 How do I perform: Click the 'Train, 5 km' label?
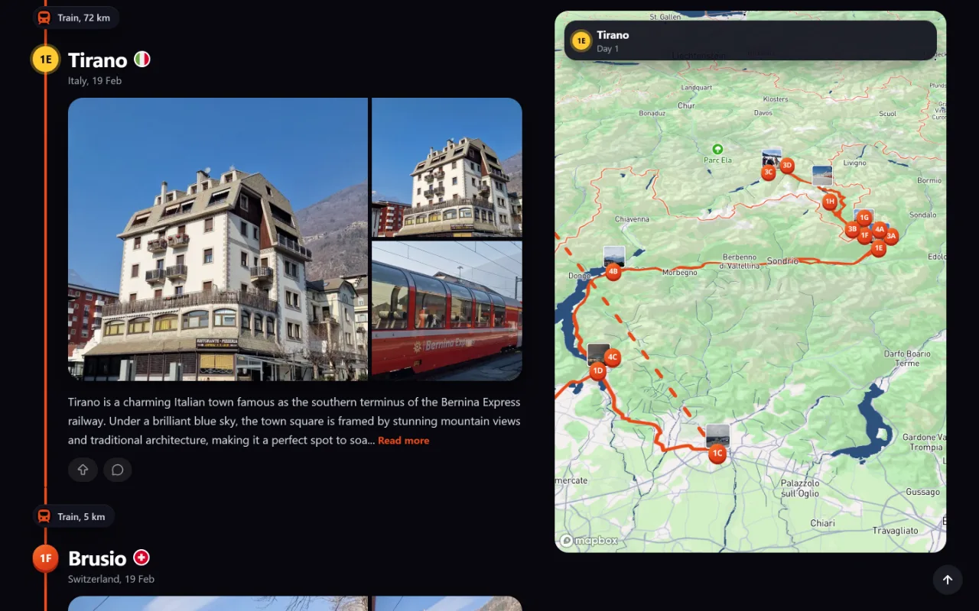tap(81, 516)
